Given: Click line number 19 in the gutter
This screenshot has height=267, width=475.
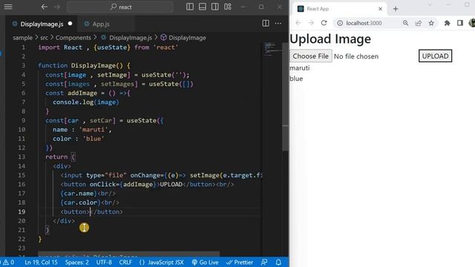Looking at the screenshot, I should coord(22,211).
